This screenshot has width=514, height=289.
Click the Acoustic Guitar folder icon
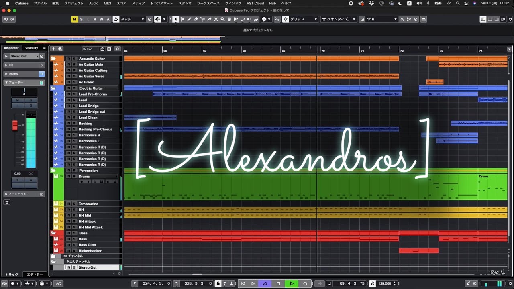[53, 59]
